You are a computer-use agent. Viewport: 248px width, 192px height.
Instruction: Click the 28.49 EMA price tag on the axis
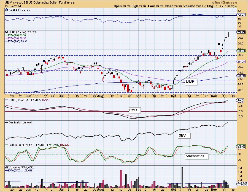click(x=241, y=76)
